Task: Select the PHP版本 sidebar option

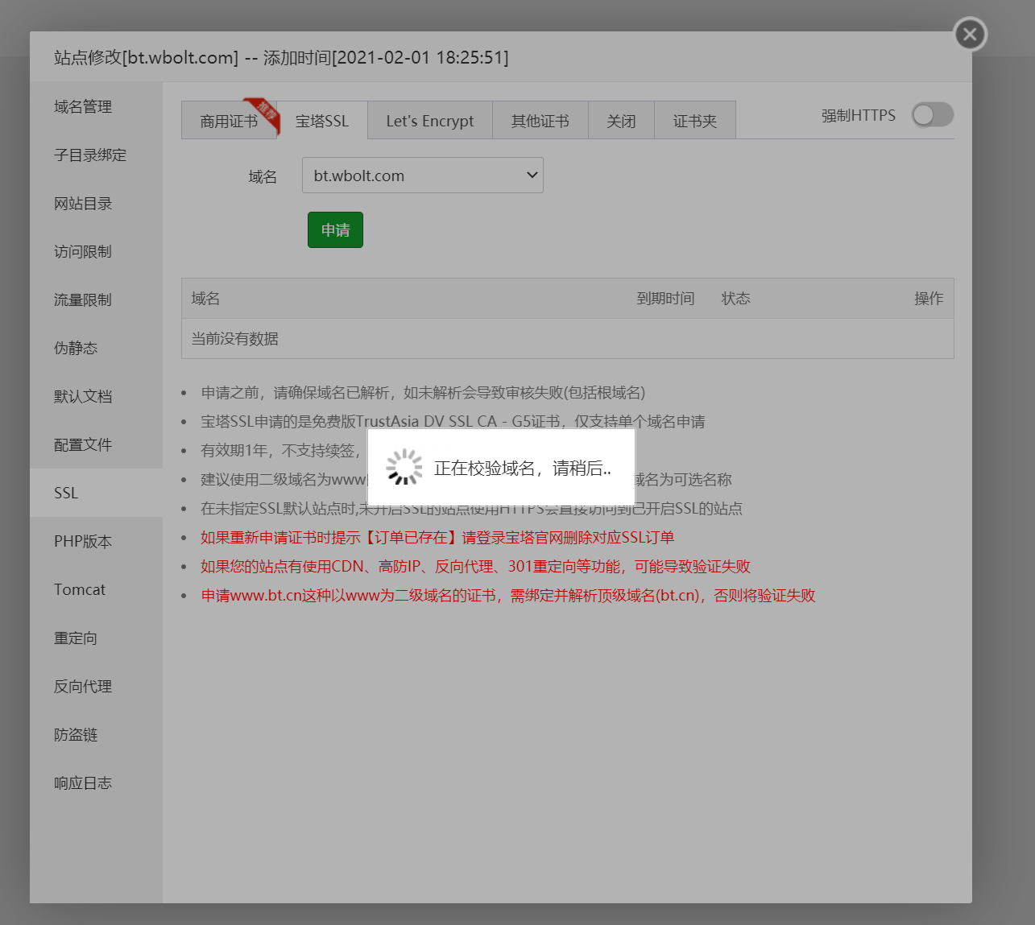Action: point(82,541)
